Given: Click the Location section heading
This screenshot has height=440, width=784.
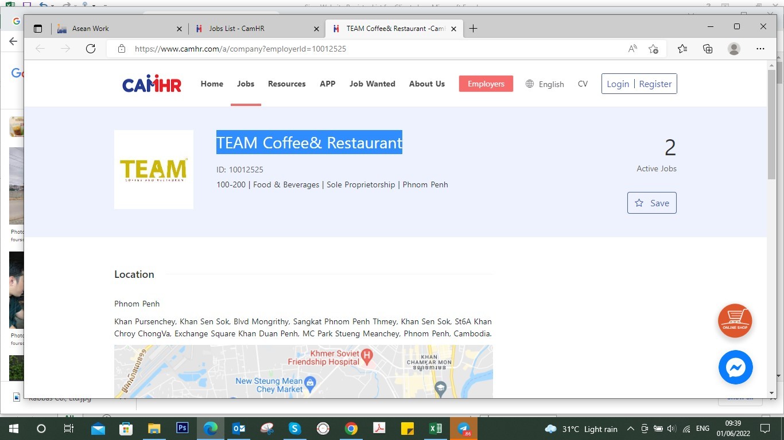Looking at the screenshot, I should tap(134, 274).
